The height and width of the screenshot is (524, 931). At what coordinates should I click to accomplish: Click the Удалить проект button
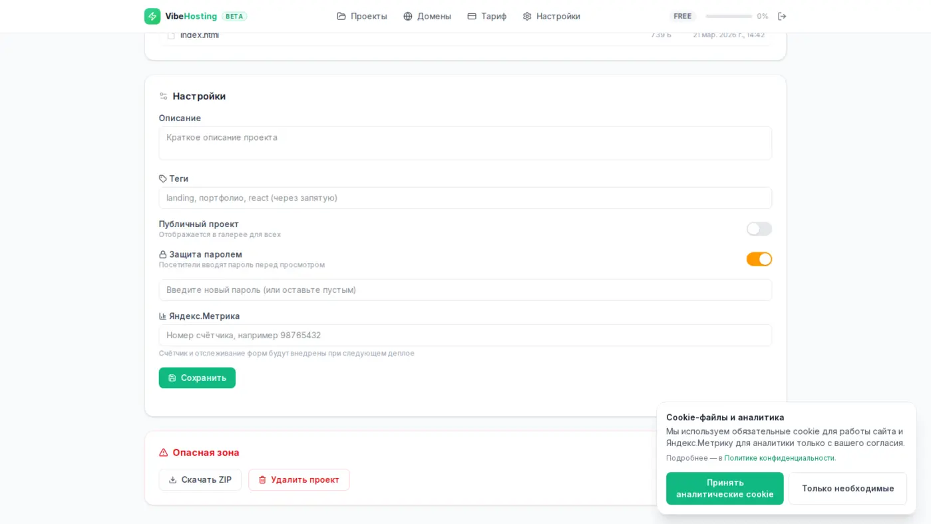coord(299,479)
